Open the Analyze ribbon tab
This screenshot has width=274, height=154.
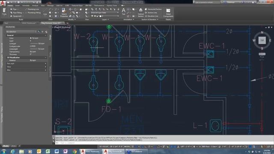point(35,6)
